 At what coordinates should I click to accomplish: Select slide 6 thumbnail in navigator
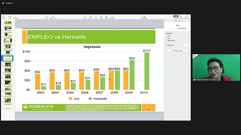[x=8, y=52]
